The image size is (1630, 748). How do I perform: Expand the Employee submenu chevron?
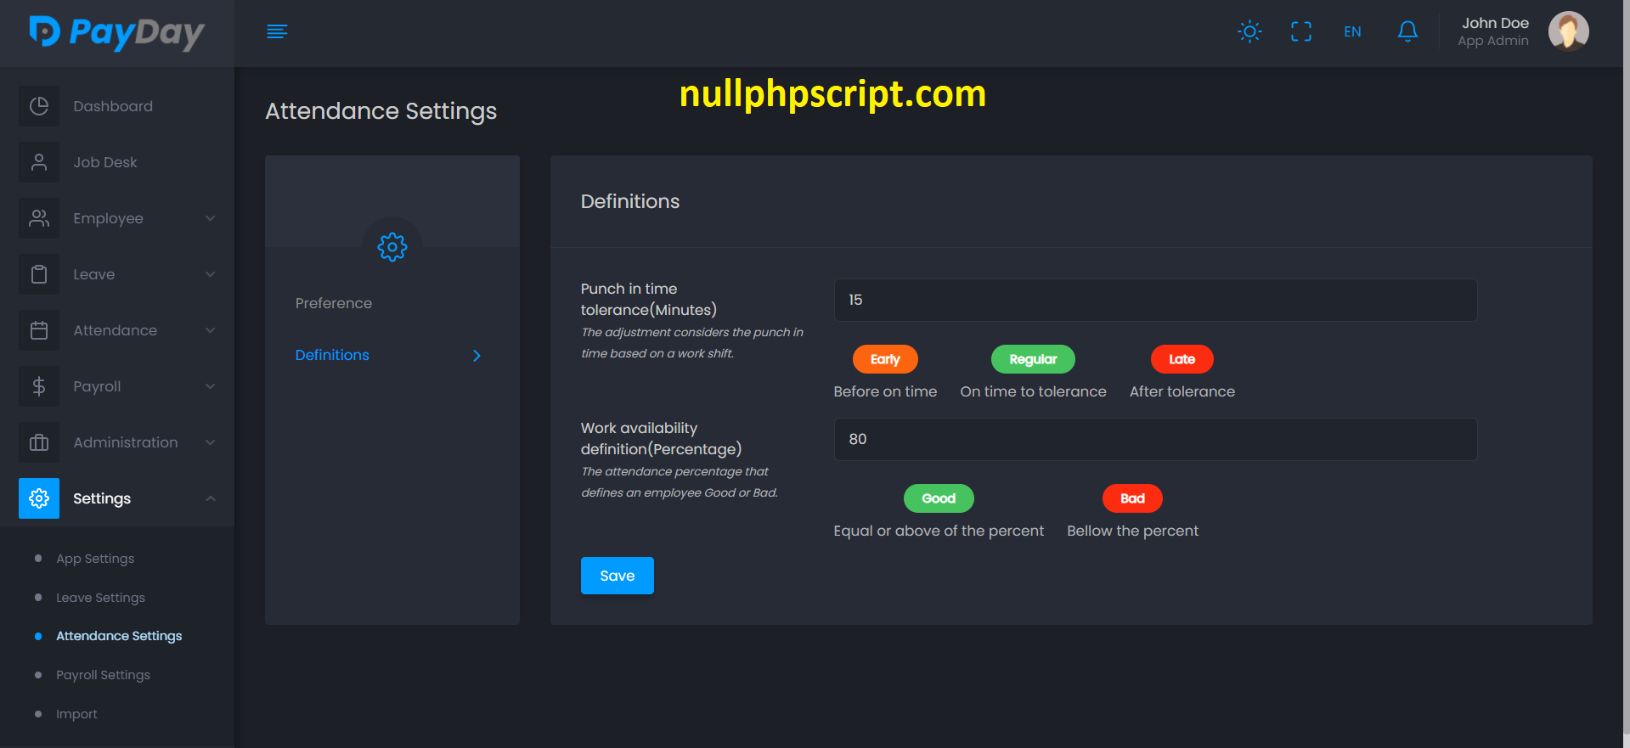click(x=210, y=218)
